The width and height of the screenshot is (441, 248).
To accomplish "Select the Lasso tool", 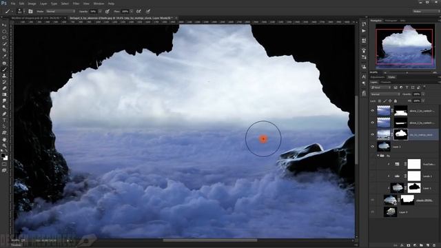I will 4,38.
